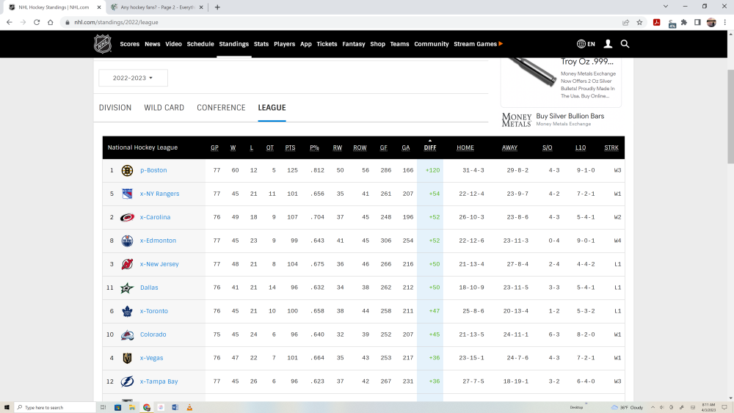Open the EN language globe selector
Viewport: 734px width, 413px height.
coord(586,44)
